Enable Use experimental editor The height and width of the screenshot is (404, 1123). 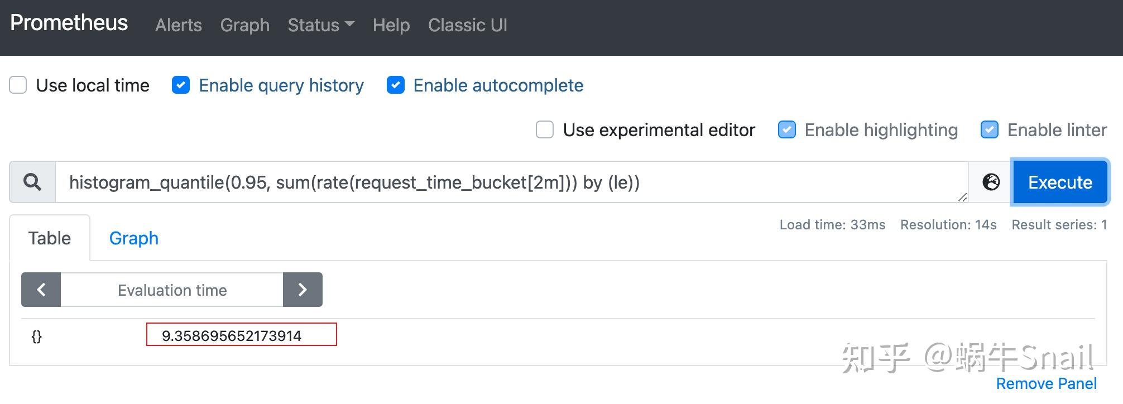545,130
